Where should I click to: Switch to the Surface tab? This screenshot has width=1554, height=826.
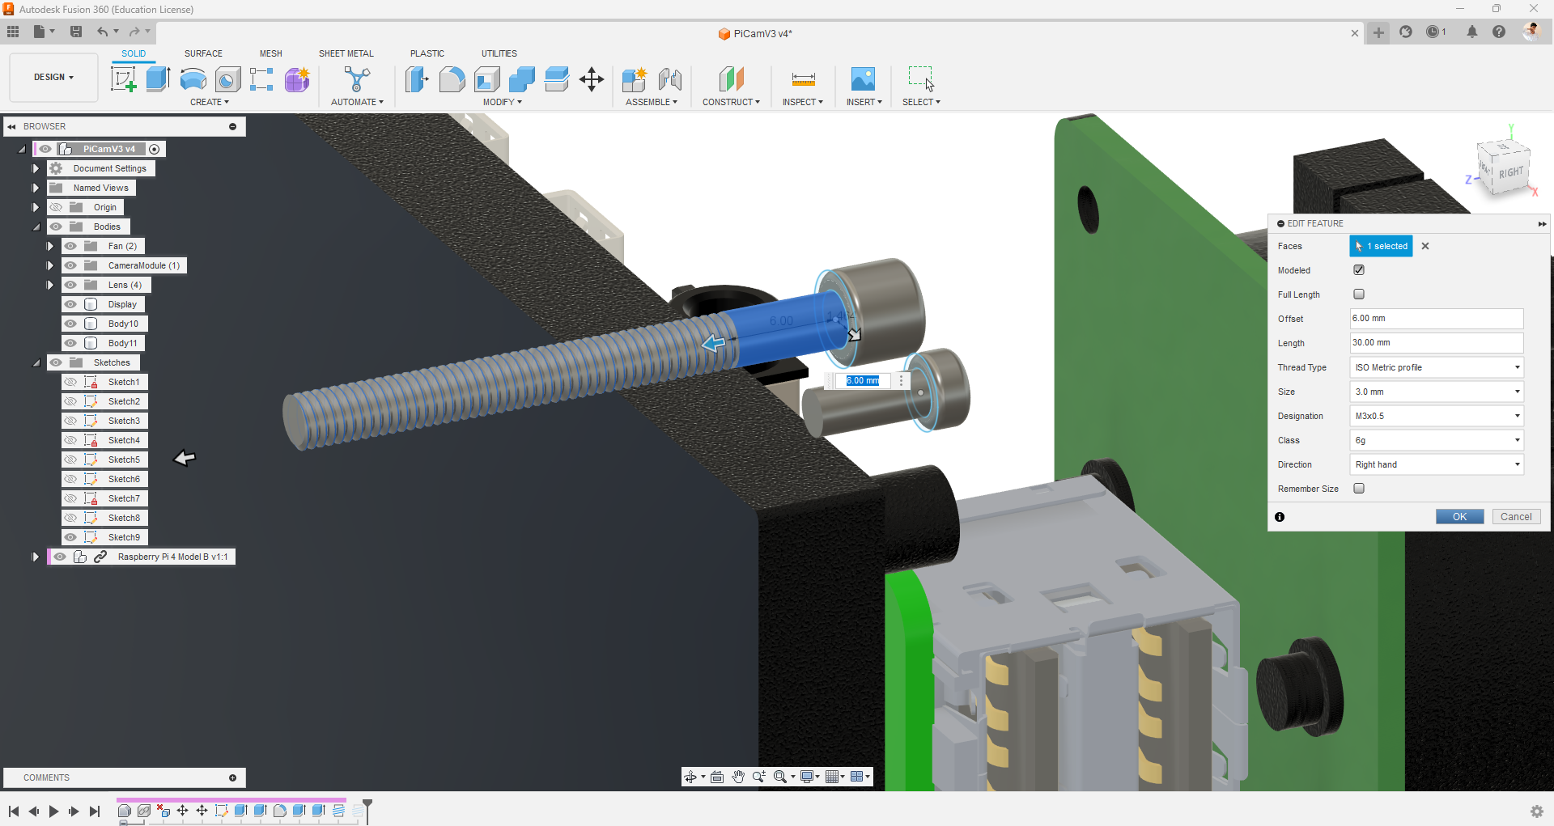pyautogui.click(x=203, y=53)
